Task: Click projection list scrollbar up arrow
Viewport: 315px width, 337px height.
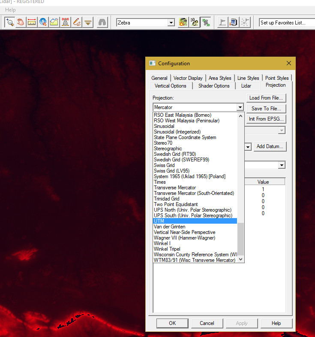Action: click(240, 116)
